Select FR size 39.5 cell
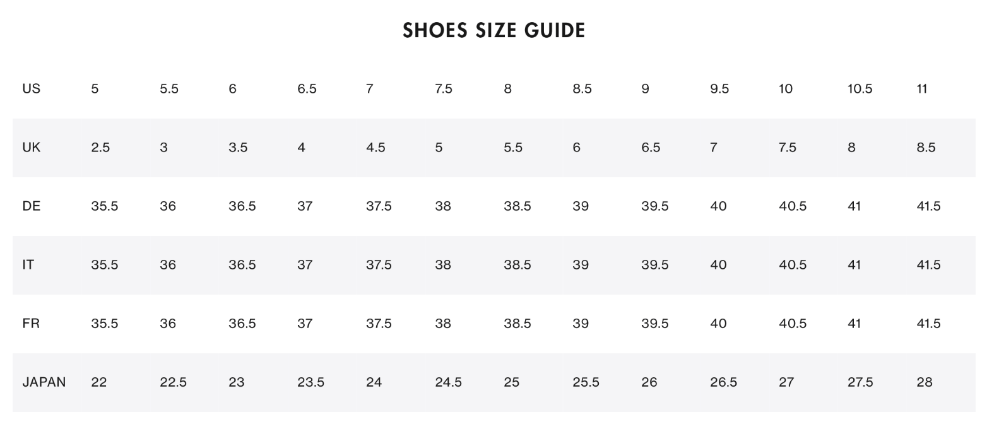The width and height of the screenshot is (987, 429). point(654,324)
